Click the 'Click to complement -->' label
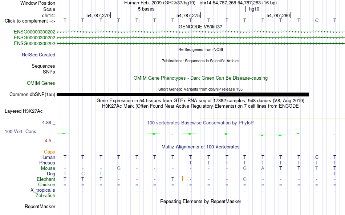 (x=30, y=21)
